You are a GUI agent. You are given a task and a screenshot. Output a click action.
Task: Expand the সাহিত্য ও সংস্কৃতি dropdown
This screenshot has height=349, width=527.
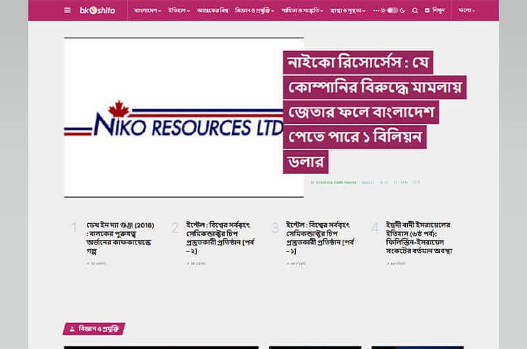[x=302, y=11]
